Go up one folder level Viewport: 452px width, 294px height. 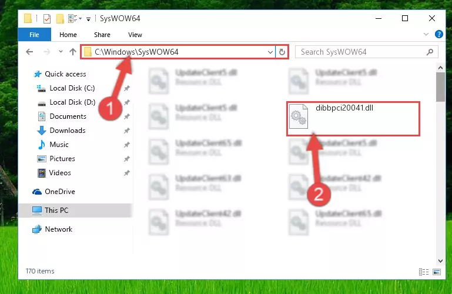pyautogui.click(x=73, y=52)
